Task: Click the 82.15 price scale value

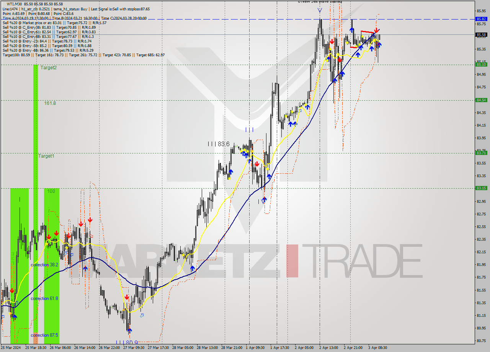Action: tap(481, 252)
